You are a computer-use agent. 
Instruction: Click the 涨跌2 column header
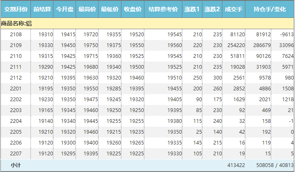click(x=212, y=9)
